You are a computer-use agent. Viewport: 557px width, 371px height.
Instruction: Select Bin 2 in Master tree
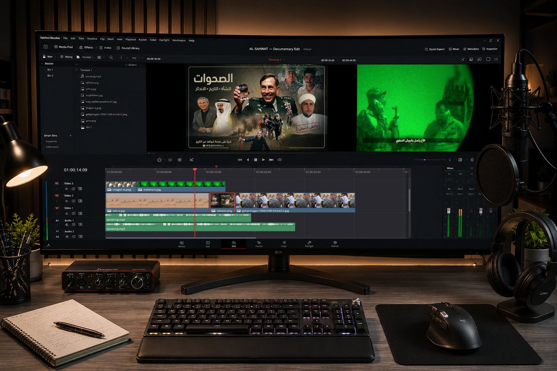(50, 76)
